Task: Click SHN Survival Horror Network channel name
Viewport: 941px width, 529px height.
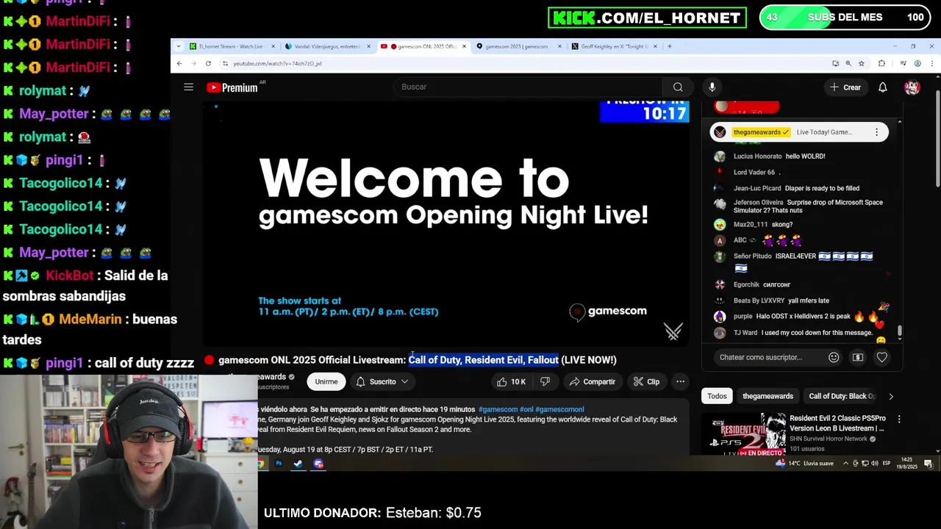Action: click(829, 439)
